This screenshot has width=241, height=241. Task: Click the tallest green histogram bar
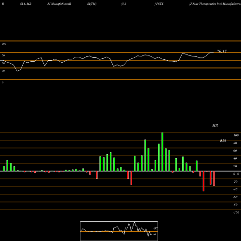click(x=162, y=152)
